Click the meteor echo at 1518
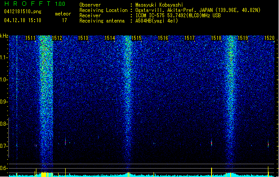The height and width of the screenshot is (177, 279). [212, 143]
